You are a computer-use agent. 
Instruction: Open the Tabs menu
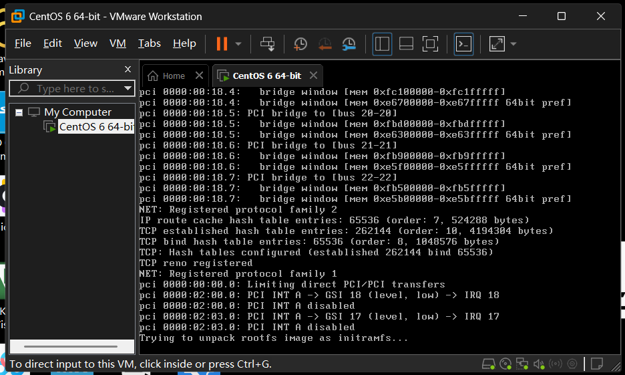[x=150, y=43]
